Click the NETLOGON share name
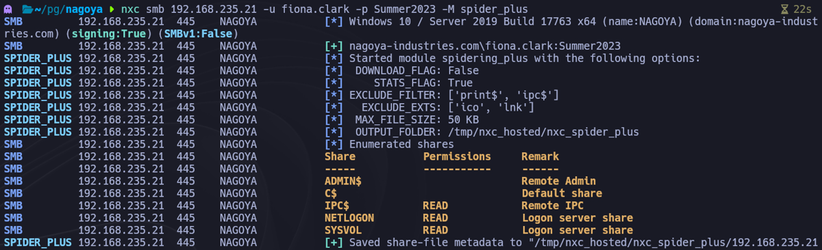 tap(349, 219)
